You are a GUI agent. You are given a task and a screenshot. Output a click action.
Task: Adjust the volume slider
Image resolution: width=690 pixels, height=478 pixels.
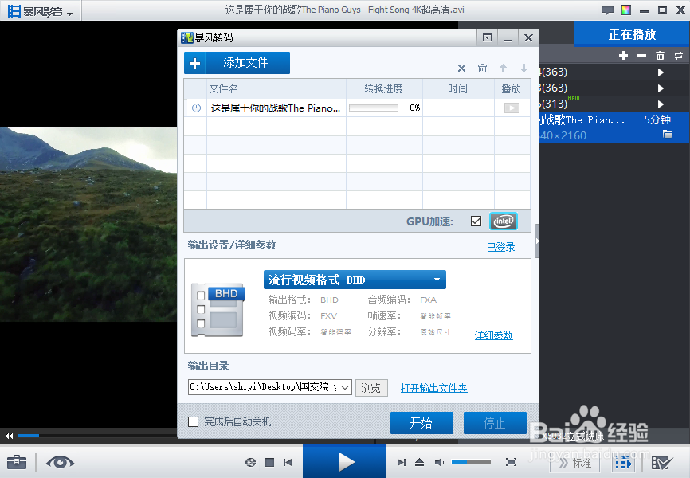[470, 461]
